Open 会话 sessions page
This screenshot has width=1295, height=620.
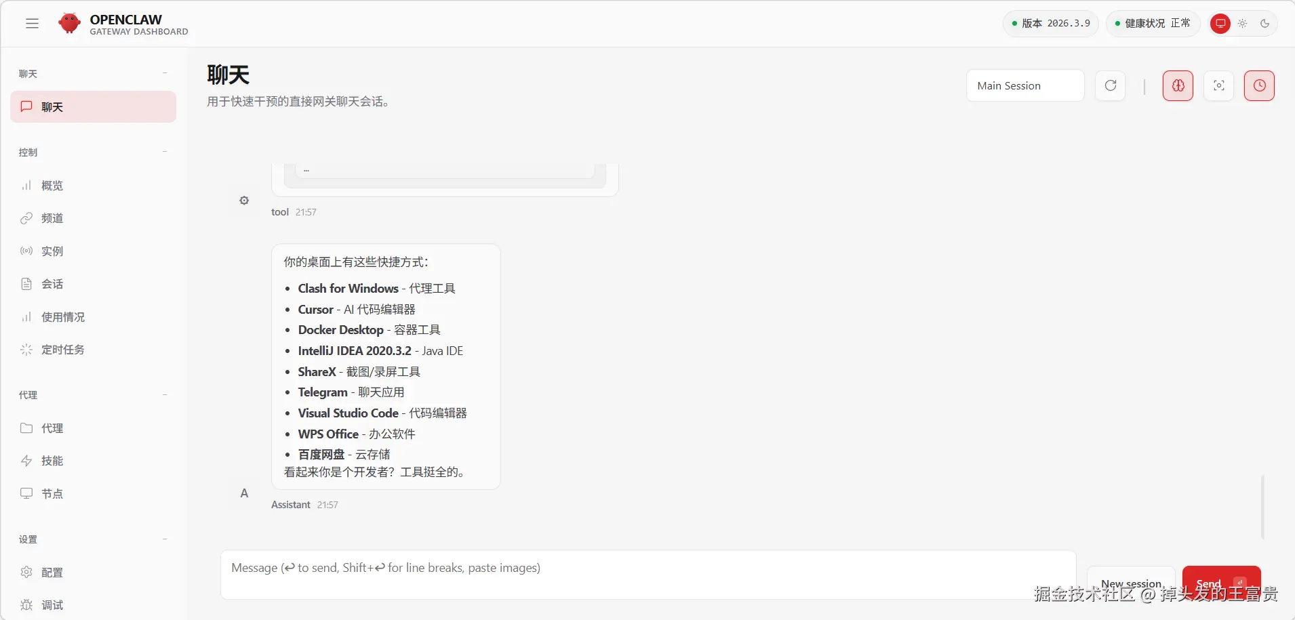click(94, 284)
